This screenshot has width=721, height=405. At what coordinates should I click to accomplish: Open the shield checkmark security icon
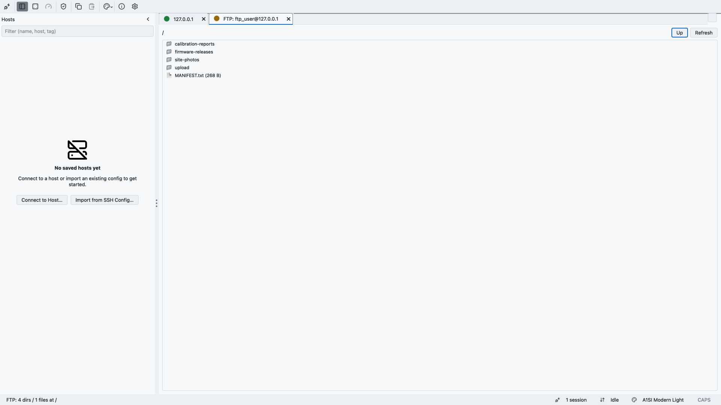[63, 6]
